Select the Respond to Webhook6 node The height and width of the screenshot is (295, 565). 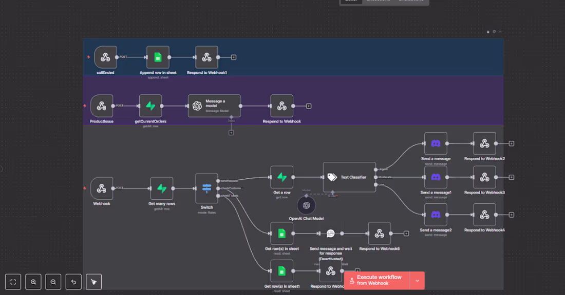pyautogui.click(x=380, y=234)
